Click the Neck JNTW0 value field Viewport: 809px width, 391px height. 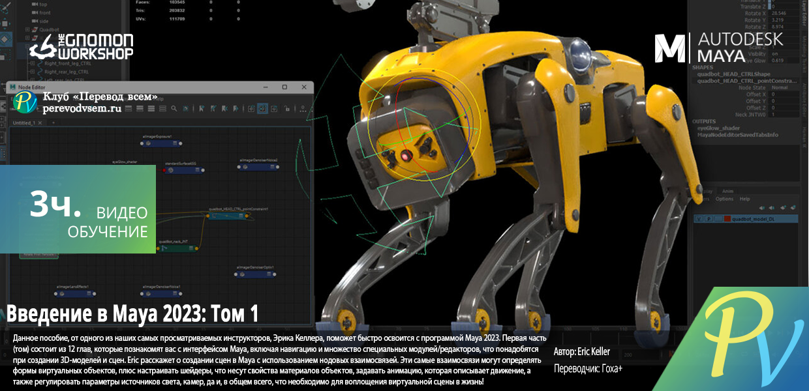(x=784, y=115)
